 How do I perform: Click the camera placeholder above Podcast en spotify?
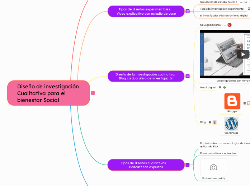point(213,167)
